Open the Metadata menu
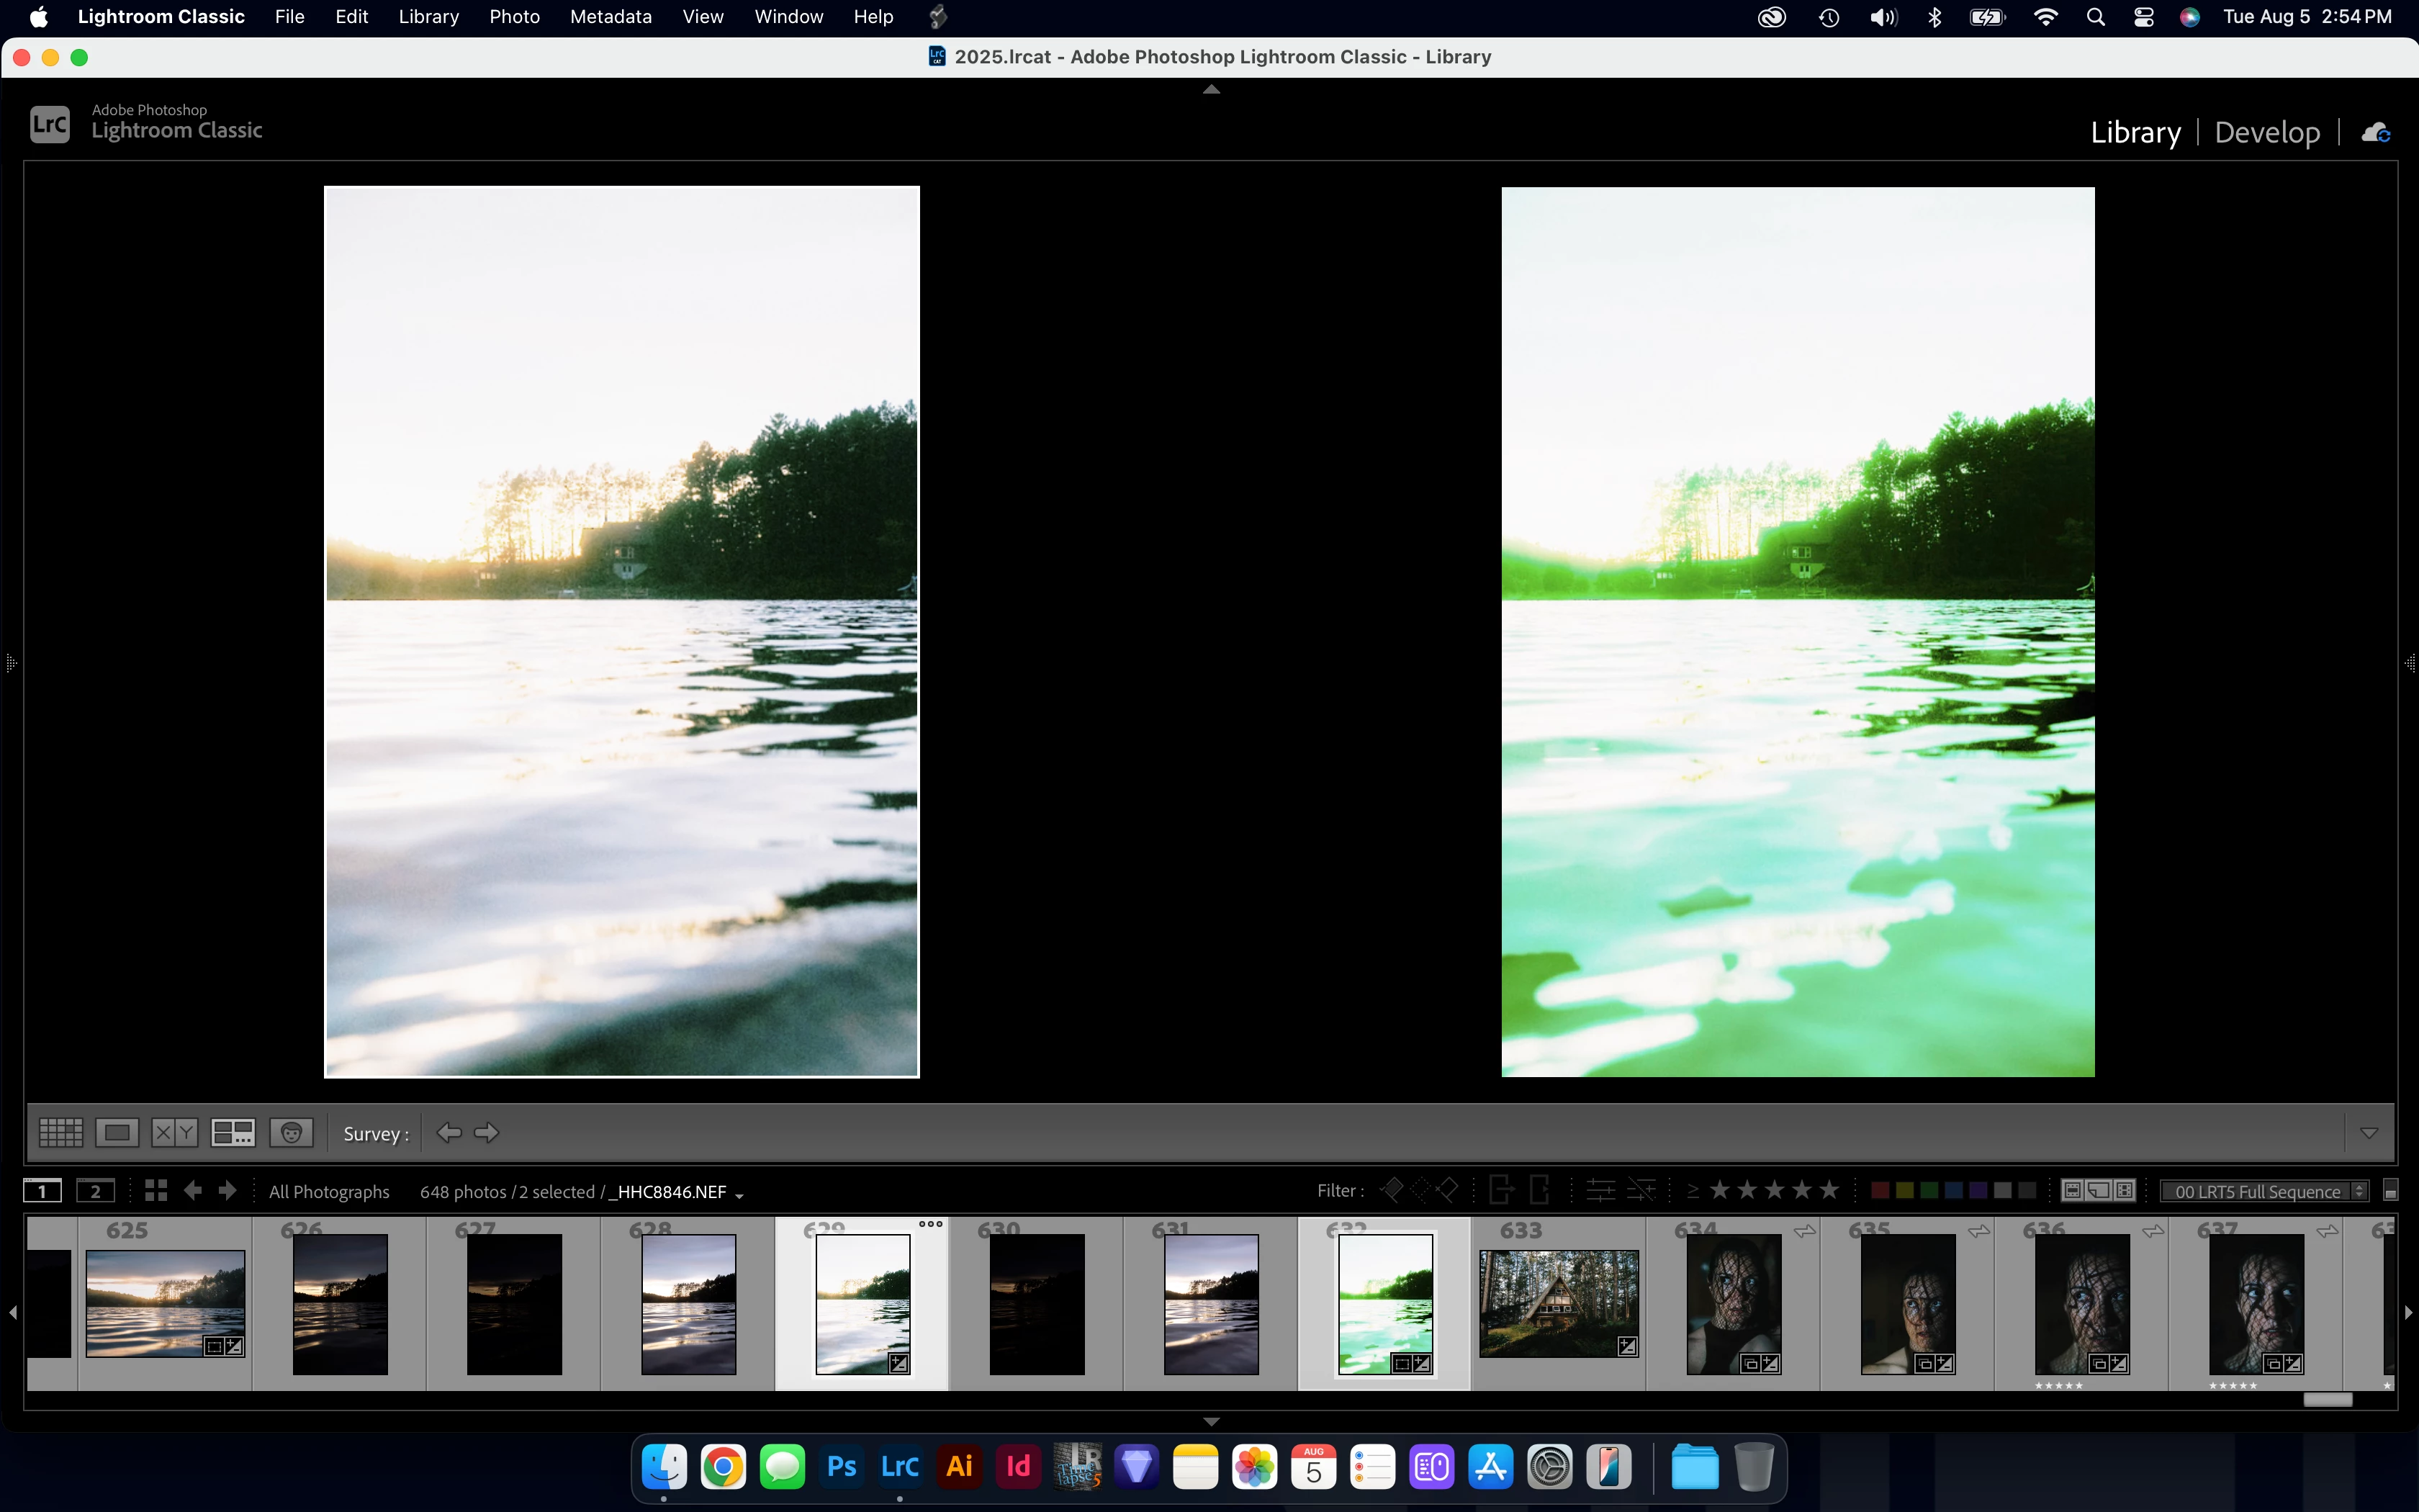Screen dimensions: 2419x1512 610,17
